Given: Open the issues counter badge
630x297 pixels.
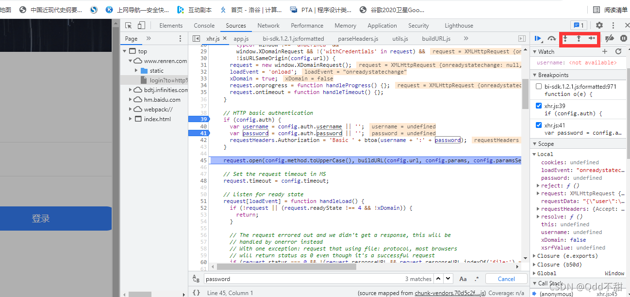Looking at the screenshot, I should point(579,25).
